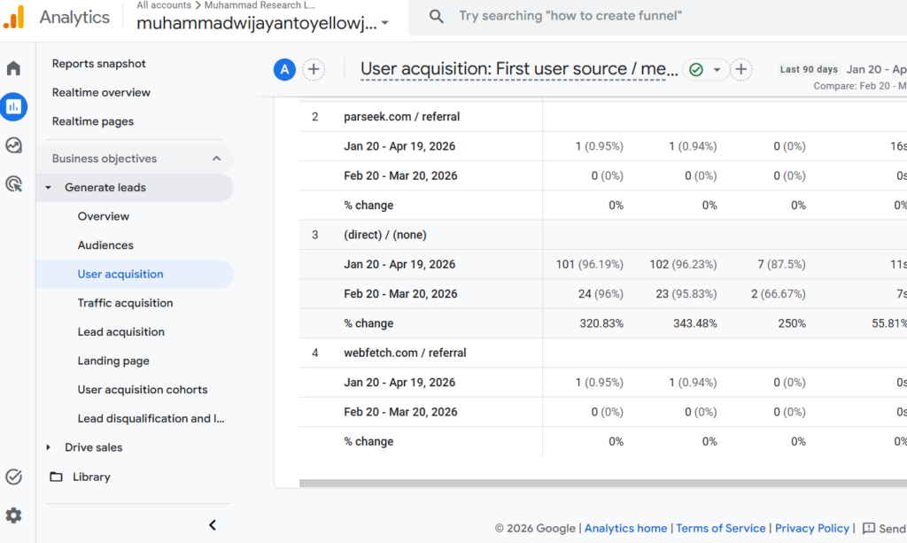Click the parseek.com / referral row
The width and height of the screenshot is (907, 543).
pos(401,117)
